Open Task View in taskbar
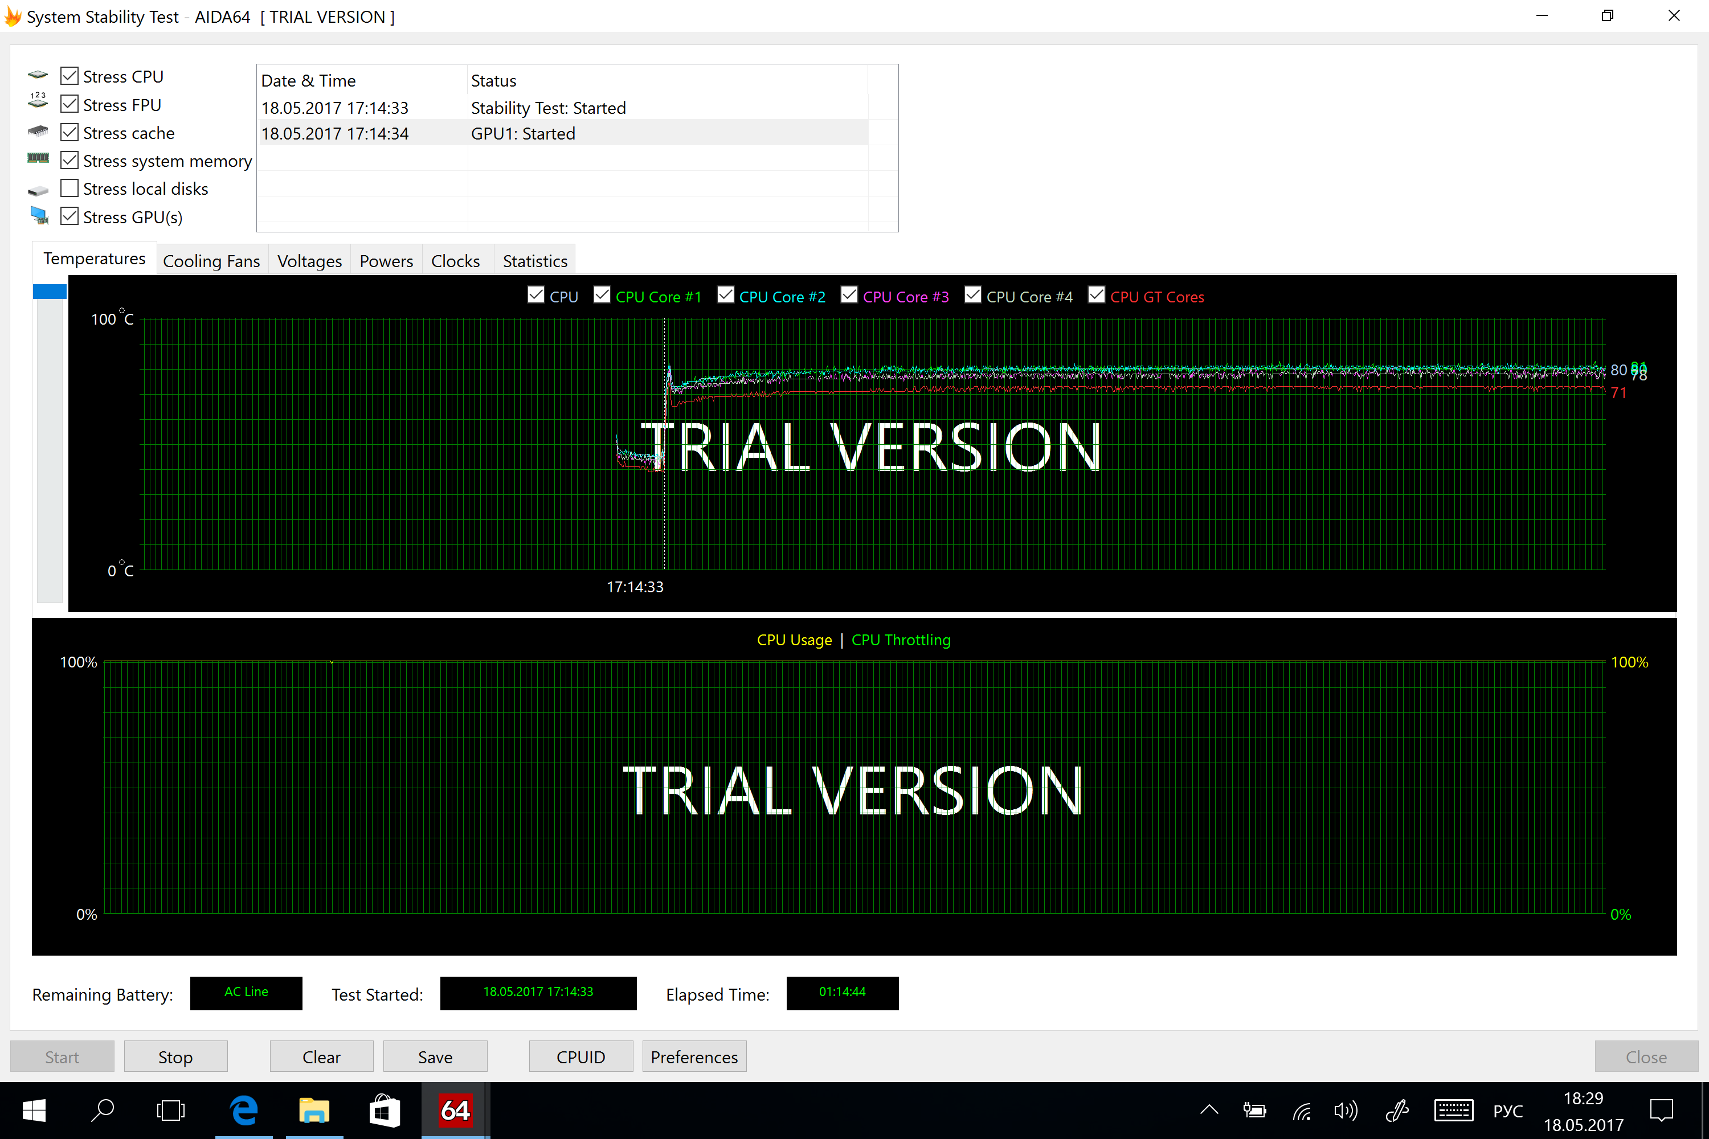Screen dimensions: 1709x1139 click(171, 1110)
